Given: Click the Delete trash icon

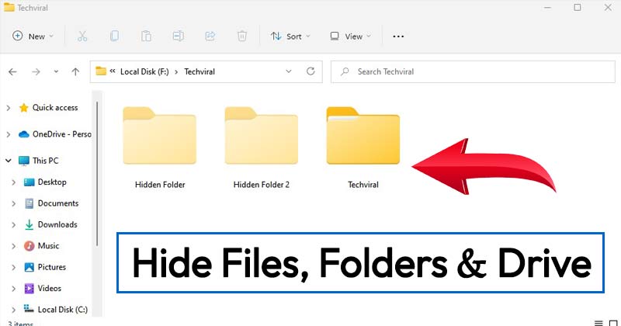Looking at the screenshot, I should pos(242,36).
